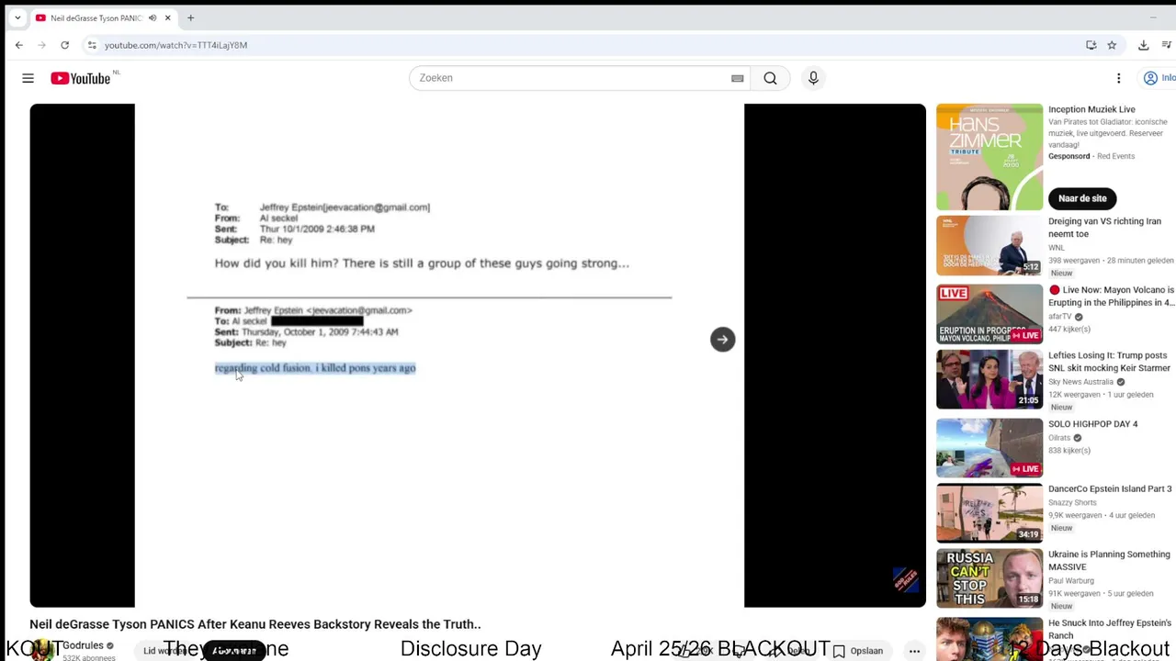Click the channel watermark in video corner

[905, 579]
